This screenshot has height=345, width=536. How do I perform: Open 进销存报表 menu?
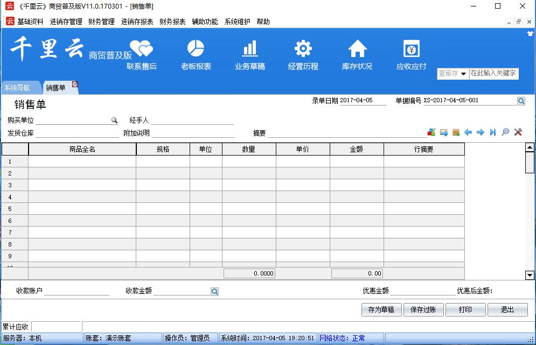pos(137,22)
